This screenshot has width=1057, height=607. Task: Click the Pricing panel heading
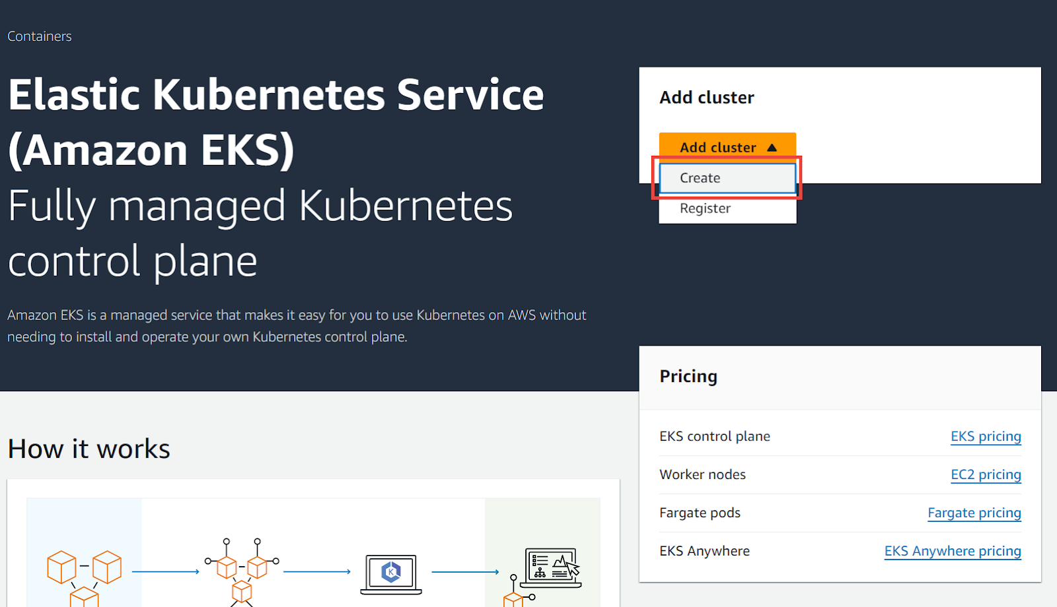(688, 376)
